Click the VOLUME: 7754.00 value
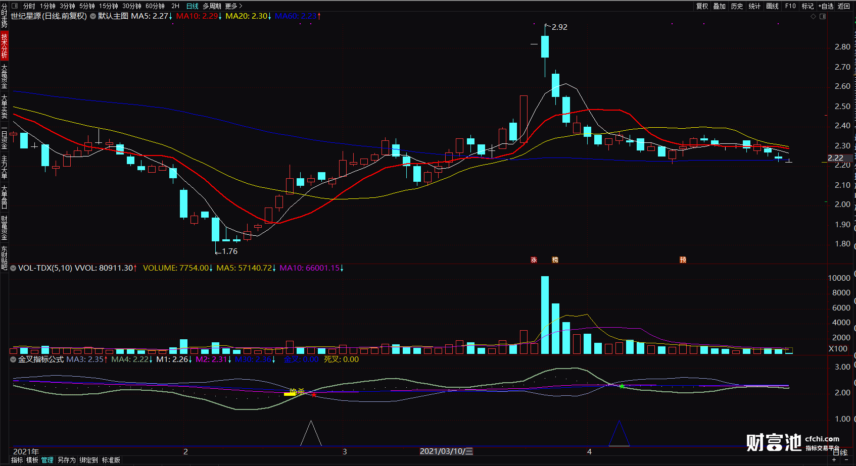 176,268
